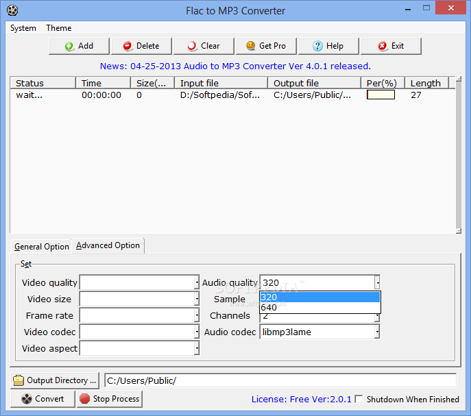Click the Size column header
Screen dimensions: 471x416
153,83
